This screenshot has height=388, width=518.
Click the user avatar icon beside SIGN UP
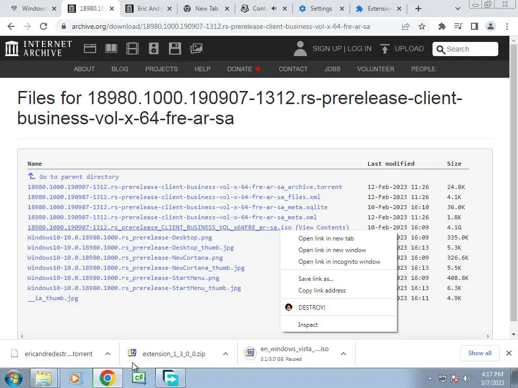click(x=300, y=48)
